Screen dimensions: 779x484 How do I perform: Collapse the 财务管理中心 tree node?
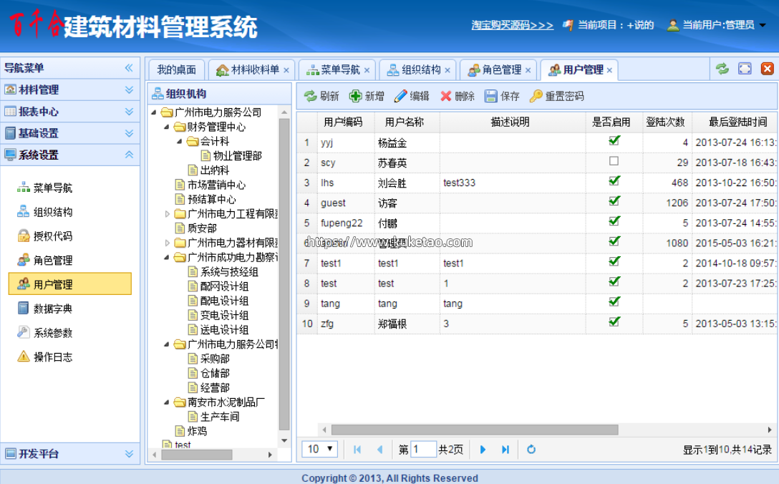[168, 127]
